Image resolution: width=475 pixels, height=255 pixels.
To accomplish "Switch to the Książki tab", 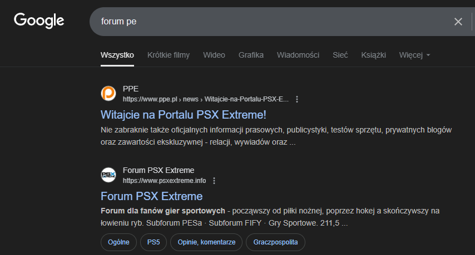I will [x=373, y=55].
